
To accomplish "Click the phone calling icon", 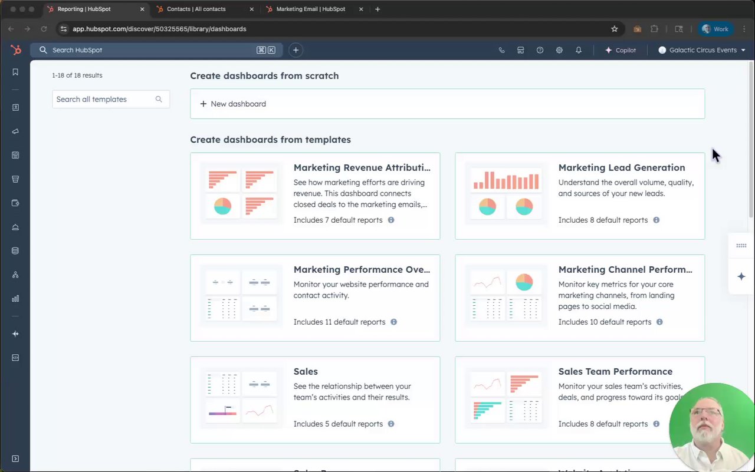I will (x=501, y=50).
